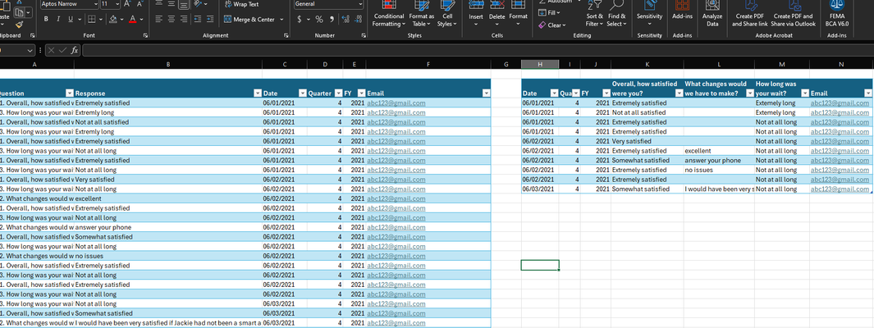
Task: Open Format as Table menu
Action: click(x=421, y=15)
